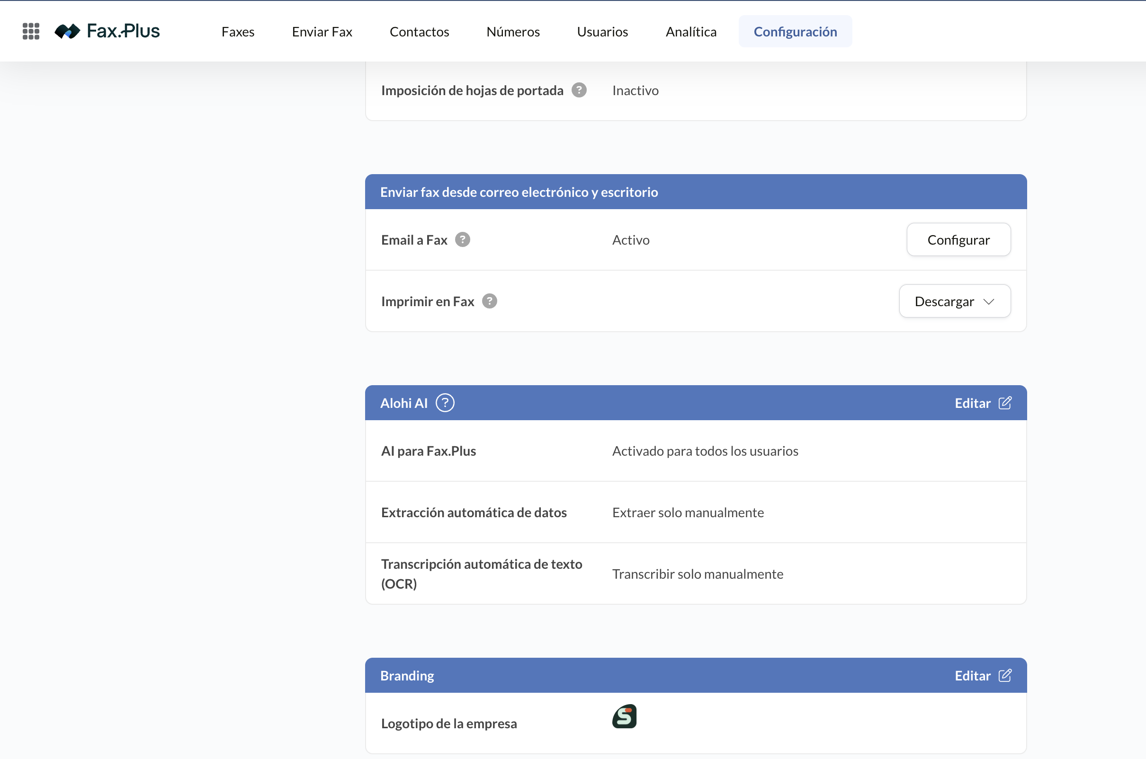Viewport: 1146px width, 759px height.
Task: Click the 'Alohi AI' section title
Action: 404,403
